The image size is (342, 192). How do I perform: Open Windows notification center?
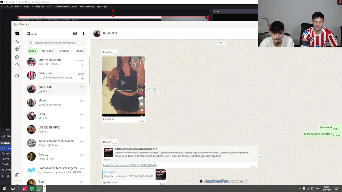pos(336,189)
